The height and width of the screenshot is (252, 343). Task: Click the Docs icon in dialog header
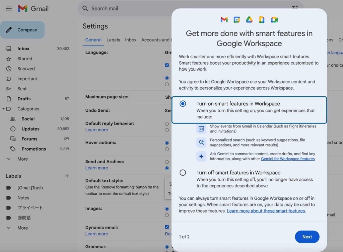(262, 20)
